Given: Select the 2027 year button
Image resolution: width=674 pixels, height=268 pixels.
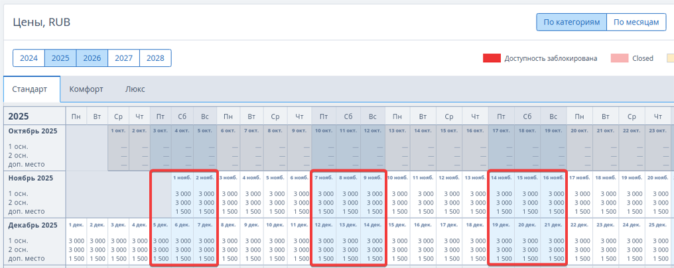Looking at the screenshot, I should click(x=123, y=58).
